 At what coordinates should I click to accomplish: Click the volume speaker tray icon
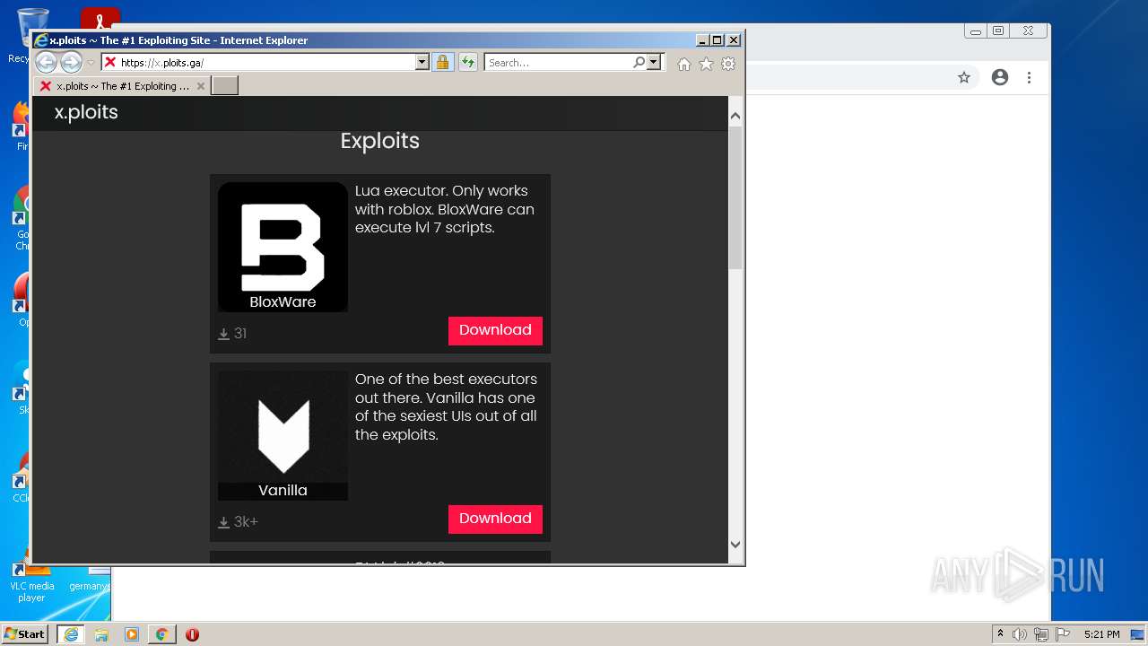tap(1020, 634)
